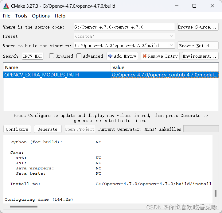222x213 pixels.
Task: Maximize the CMake window
Action: point(194,6)
